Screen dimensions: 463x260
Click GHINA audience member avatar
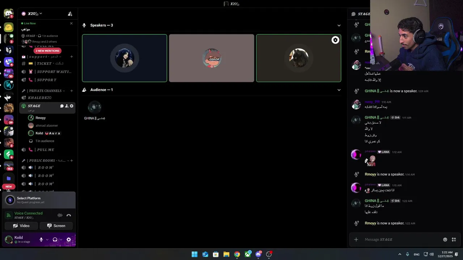95,107
